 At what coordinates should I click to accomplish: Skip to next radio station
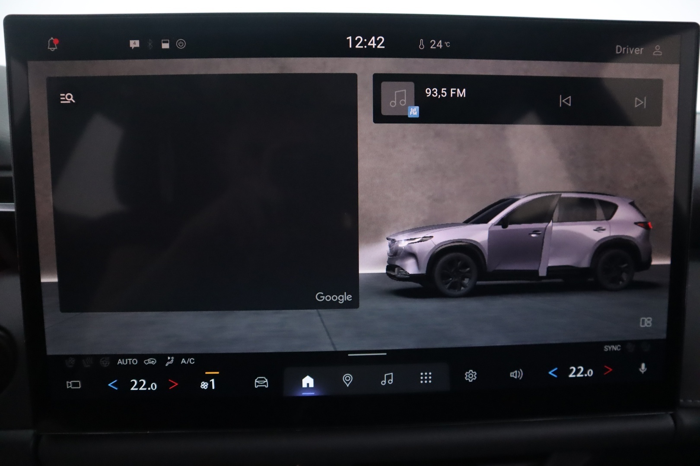(640, 102)
